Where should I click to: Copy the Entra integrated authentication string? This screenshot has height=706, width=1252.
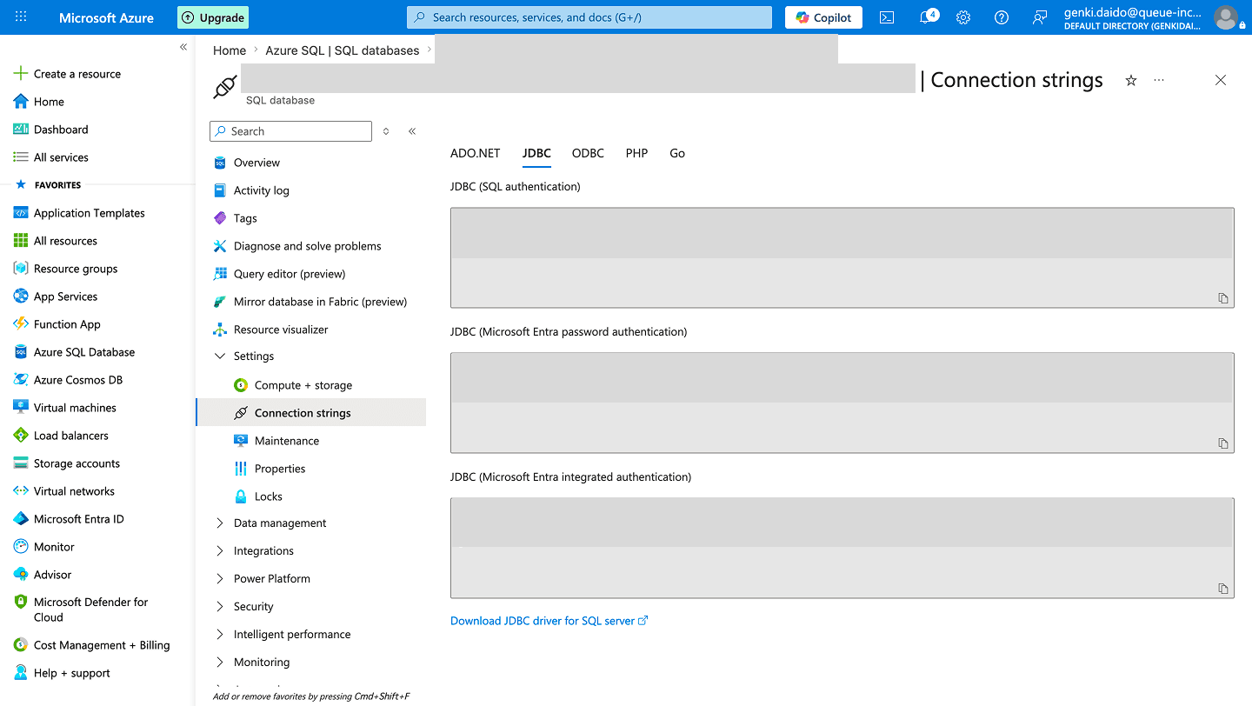click(x=1222, y=589)
